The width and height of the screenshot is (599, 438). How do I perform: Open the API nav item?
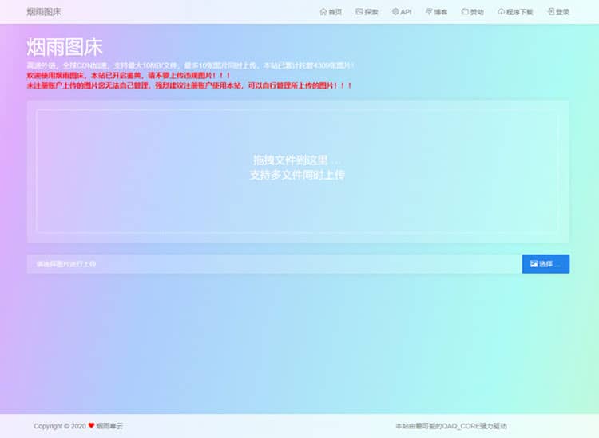click(x=402, y=12)
